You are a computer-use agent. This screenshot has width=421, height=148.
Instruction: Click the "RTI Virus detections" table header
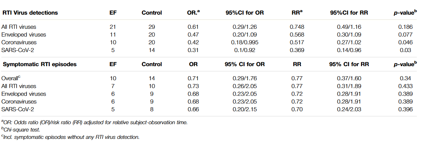coord(30,13)
